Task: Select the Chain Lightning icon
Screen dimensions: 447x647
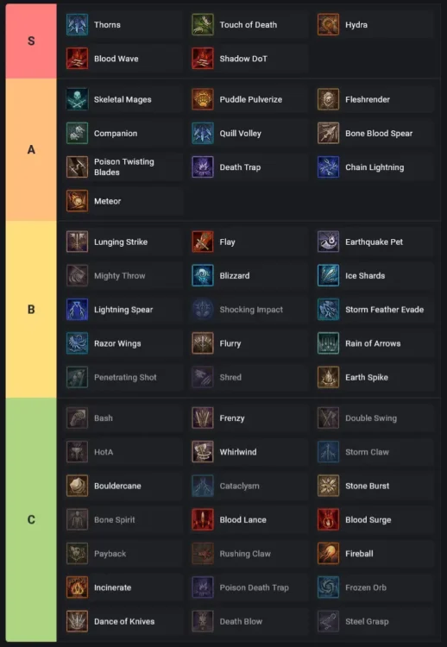Action: pos(329,167)
